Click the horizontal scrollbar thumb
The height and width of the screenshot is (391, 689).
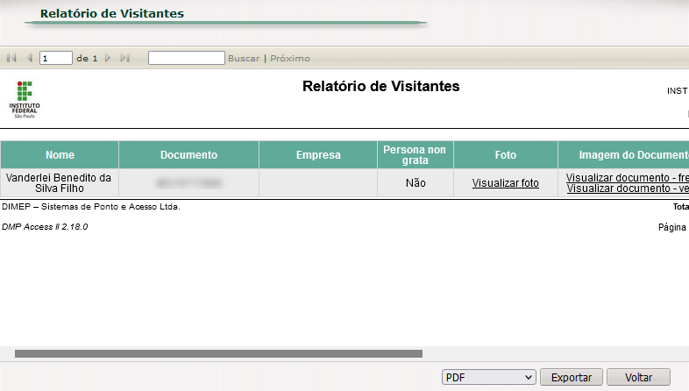click(218, 353)
